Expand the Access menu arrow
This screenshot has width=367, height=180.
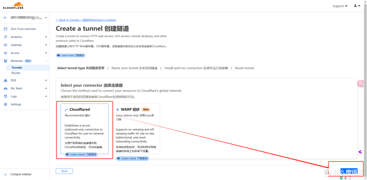tap(46, 53)
